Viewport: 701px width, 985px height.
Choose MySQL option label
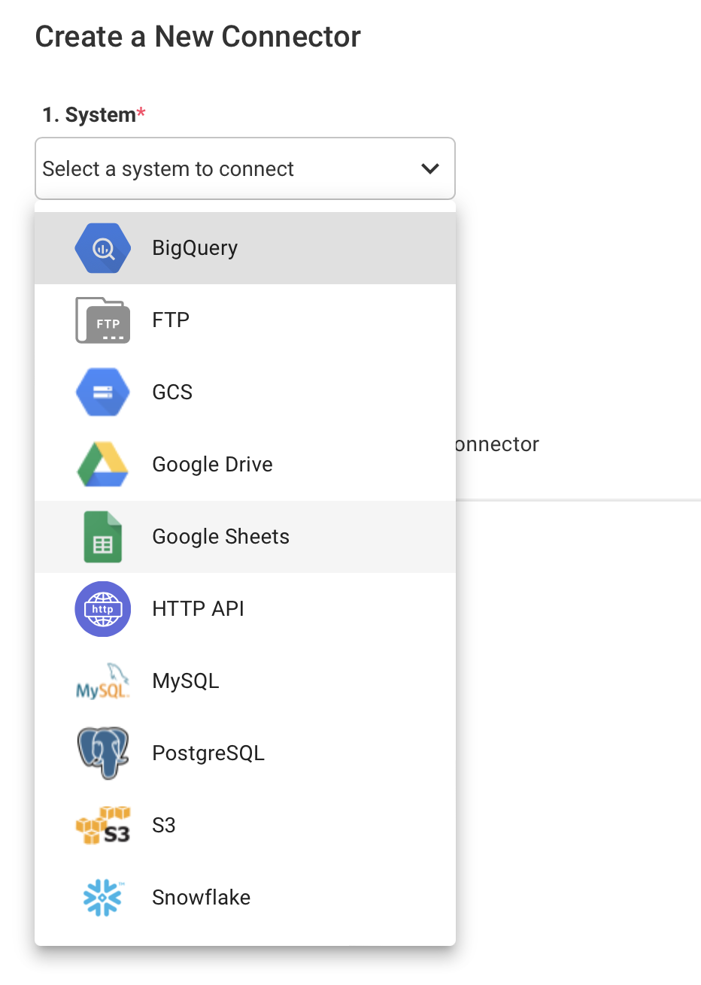click(186, 681)
